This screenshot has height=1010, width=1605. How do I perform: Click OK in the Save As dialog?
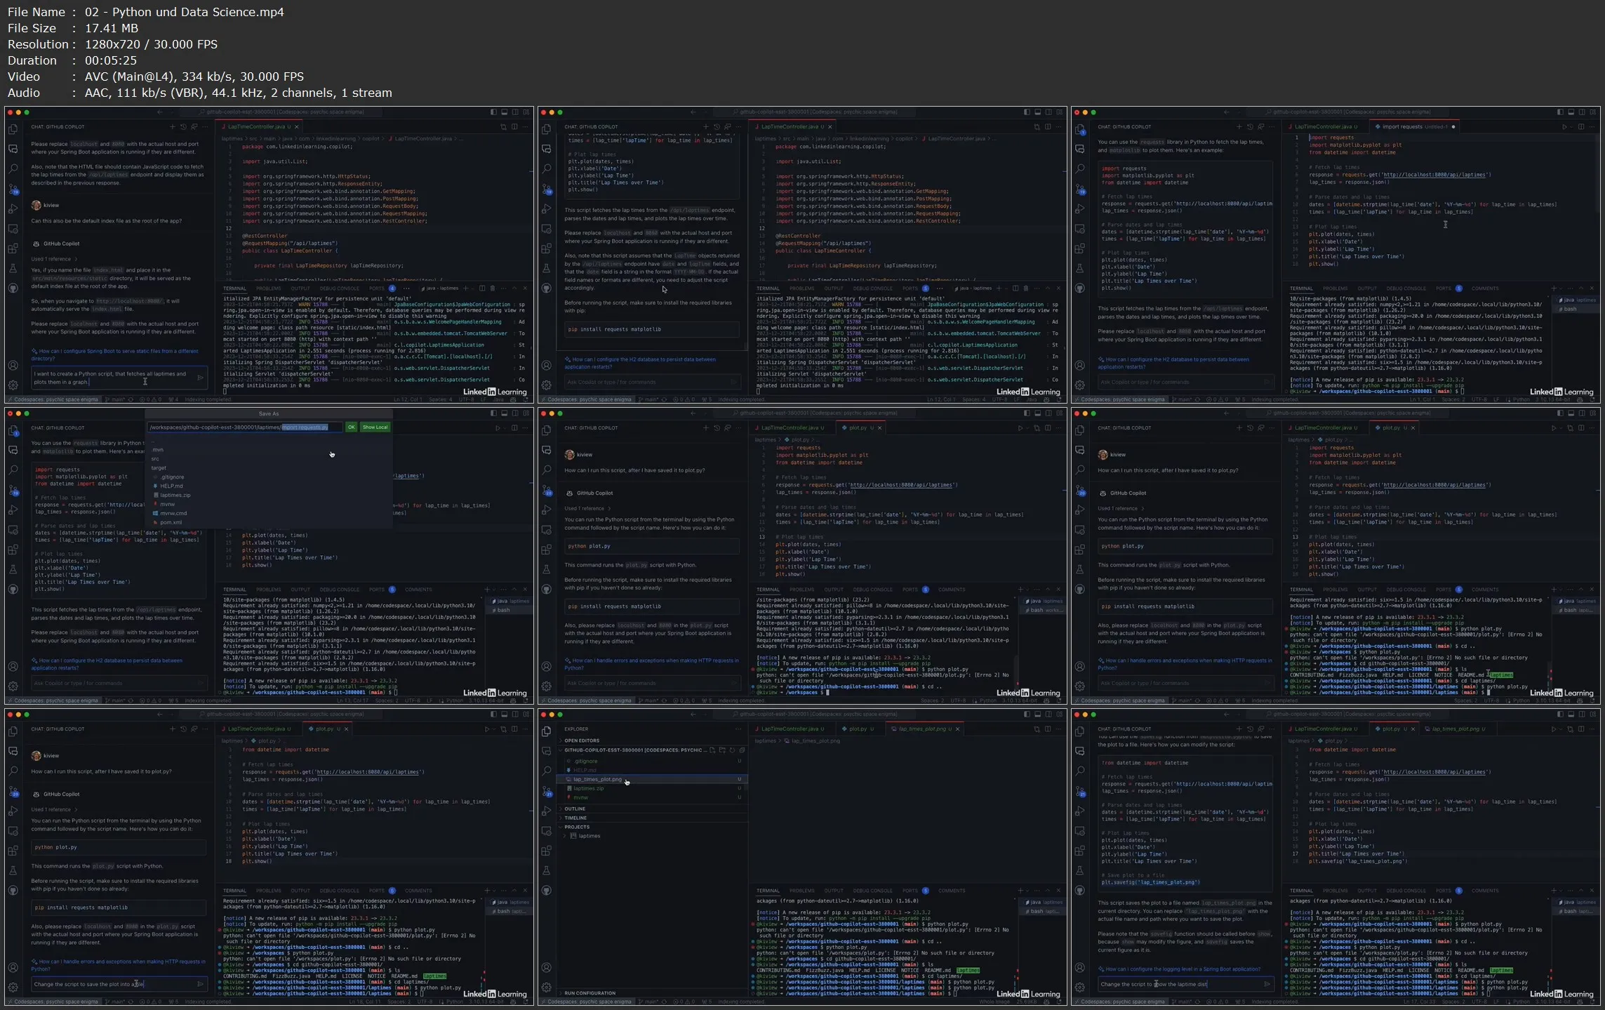351,427
